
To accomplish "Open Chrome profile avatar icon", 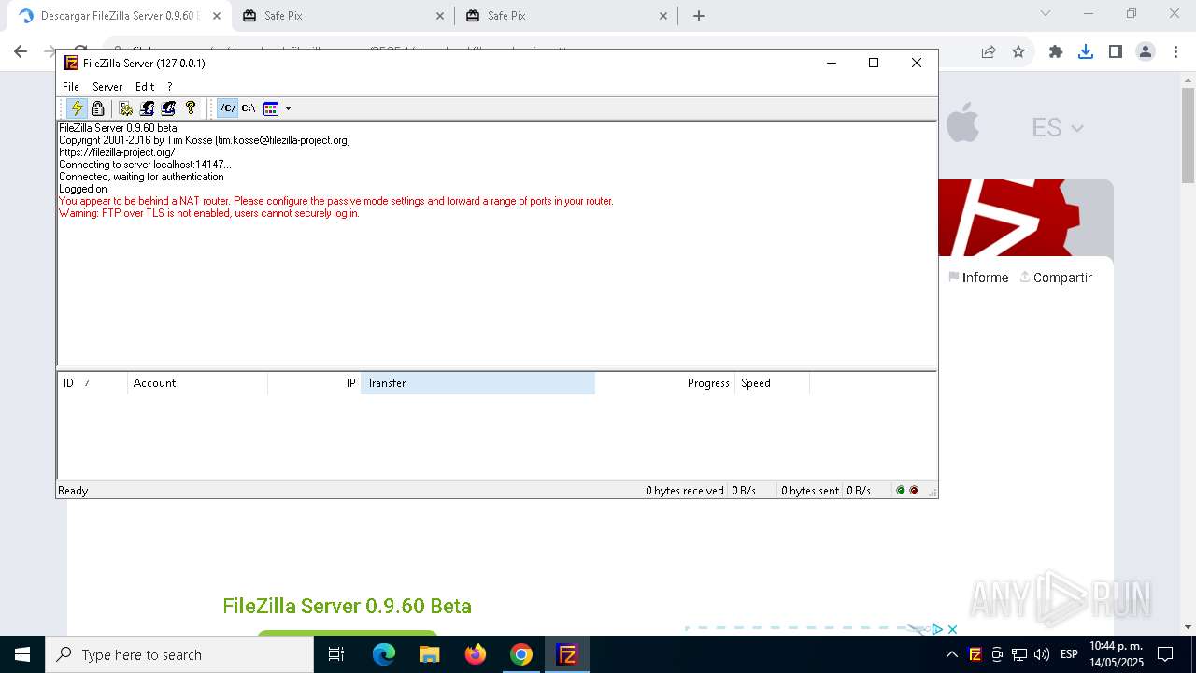I will pyautogui.click(x=1146, y=51).
